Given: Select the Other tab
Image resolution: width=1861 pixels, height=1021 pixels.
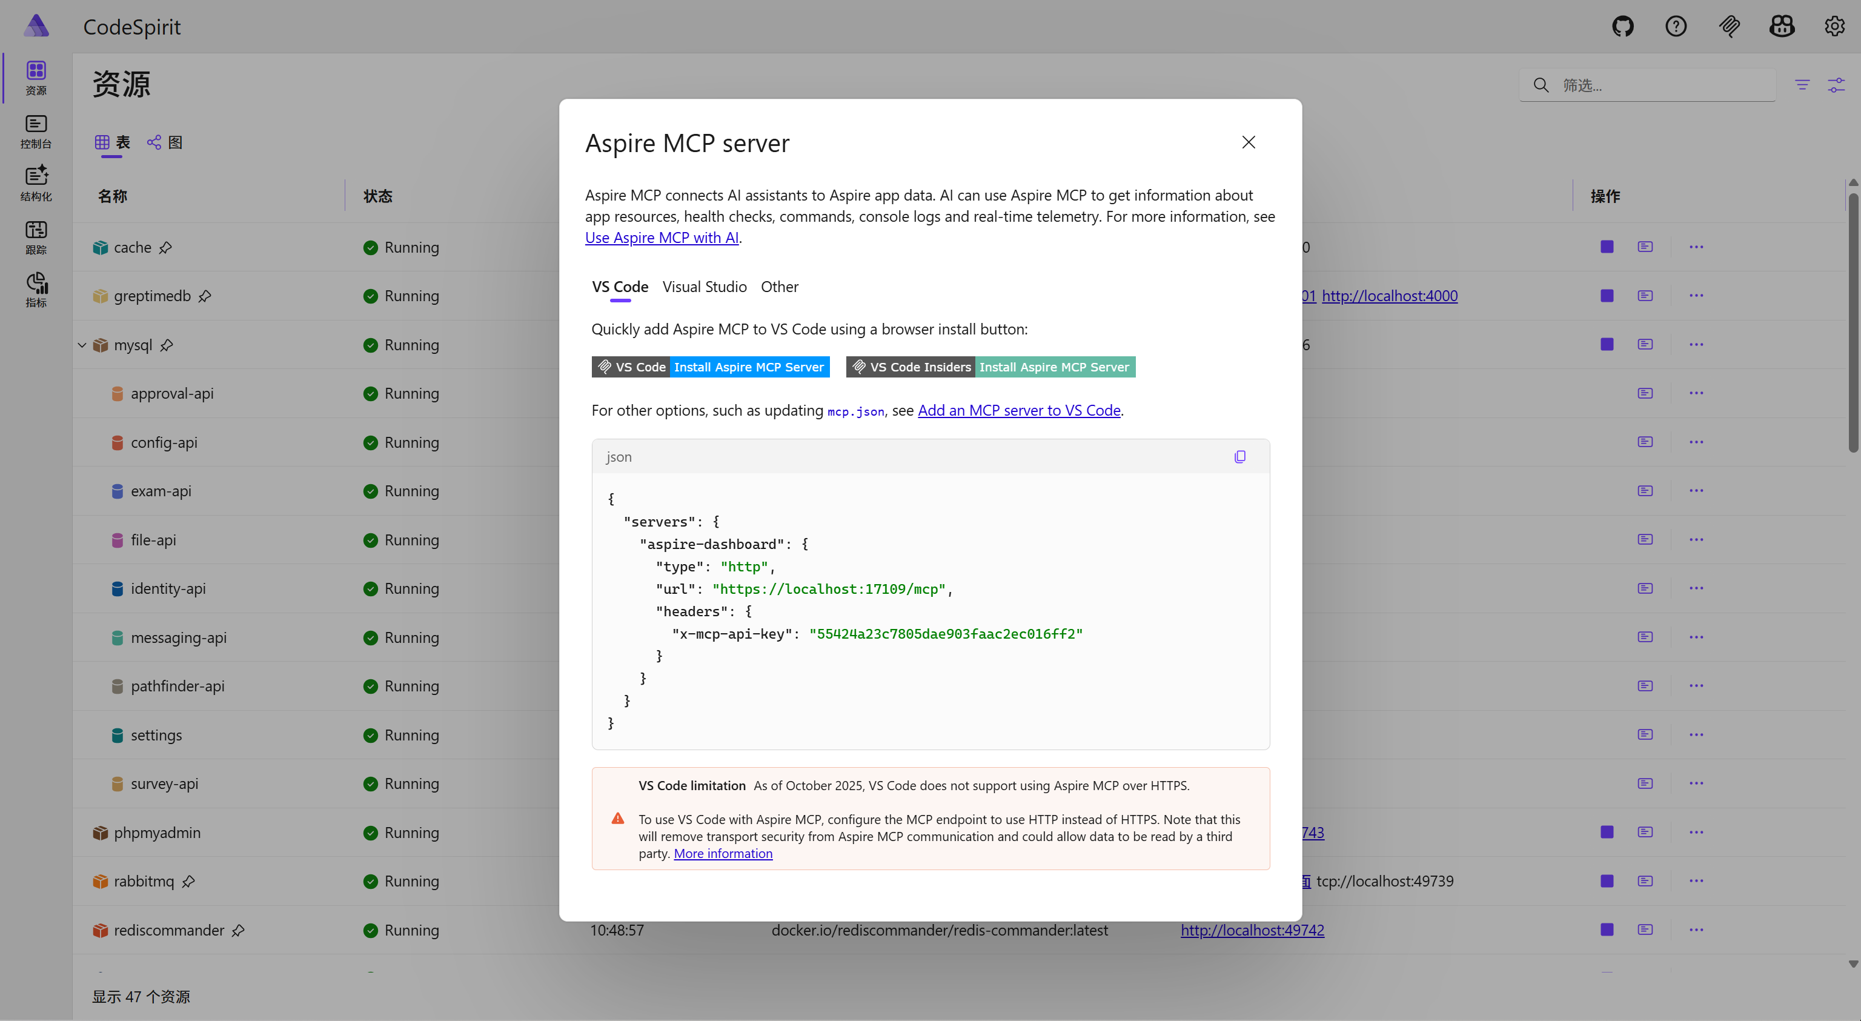Looking at the screenshot, I should click(x=779, y=287).
